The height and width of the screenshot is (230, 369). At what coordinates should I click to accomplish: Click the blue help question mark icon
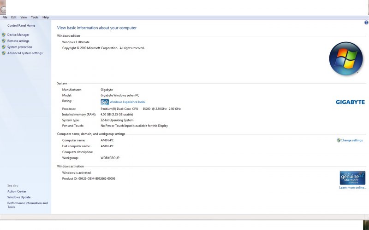(x=366, y=23)
